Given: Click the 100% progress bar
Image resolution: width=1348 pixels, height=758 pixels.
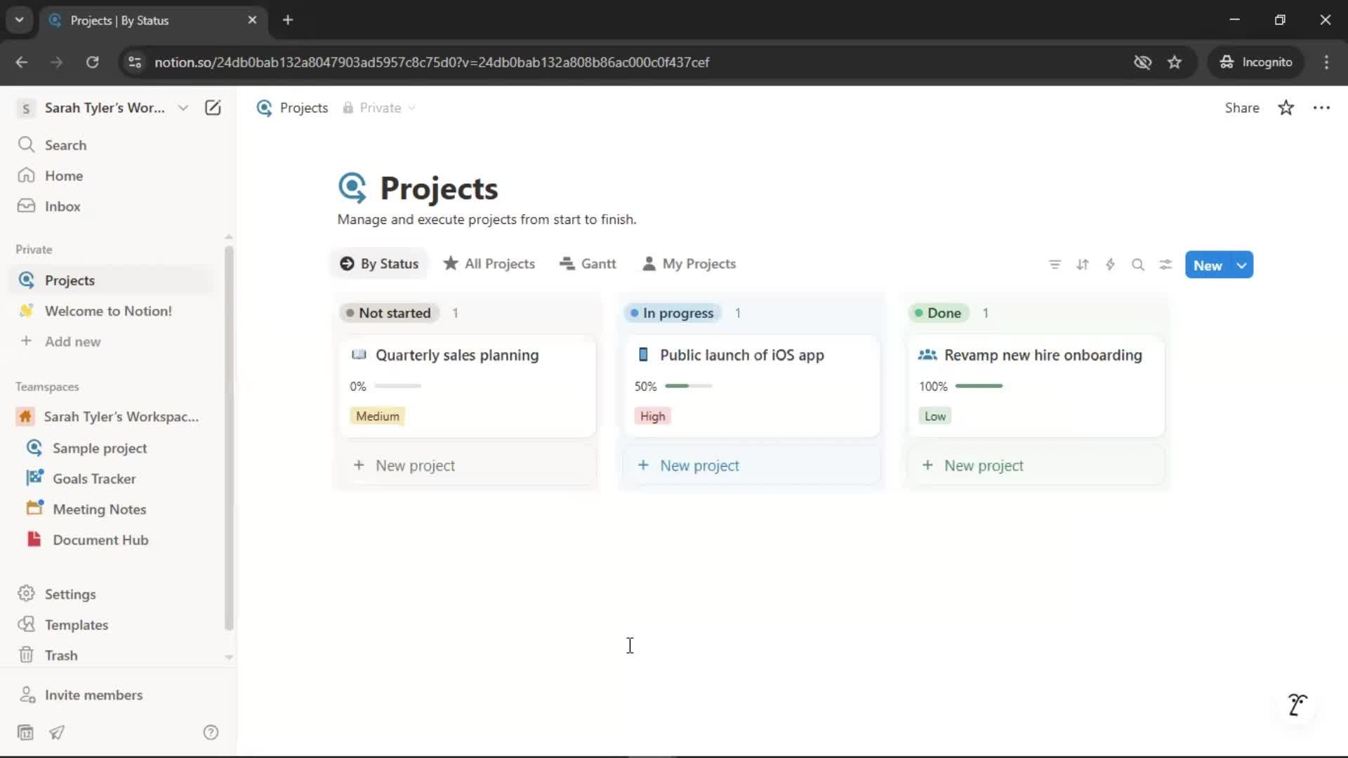Looking at the screenshot, I should 979,386.
